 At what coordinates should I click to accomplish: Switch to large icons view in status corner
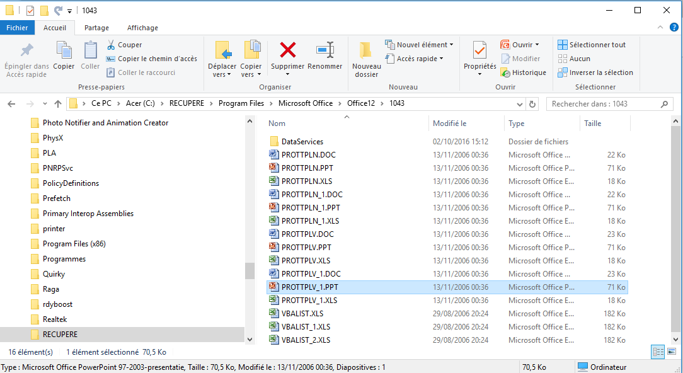[x=671, y=352]
